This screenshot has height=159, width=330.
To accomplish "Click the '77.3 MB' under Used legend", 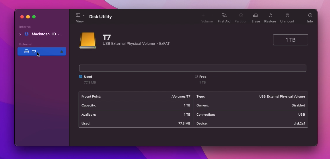I will (90, 82).
